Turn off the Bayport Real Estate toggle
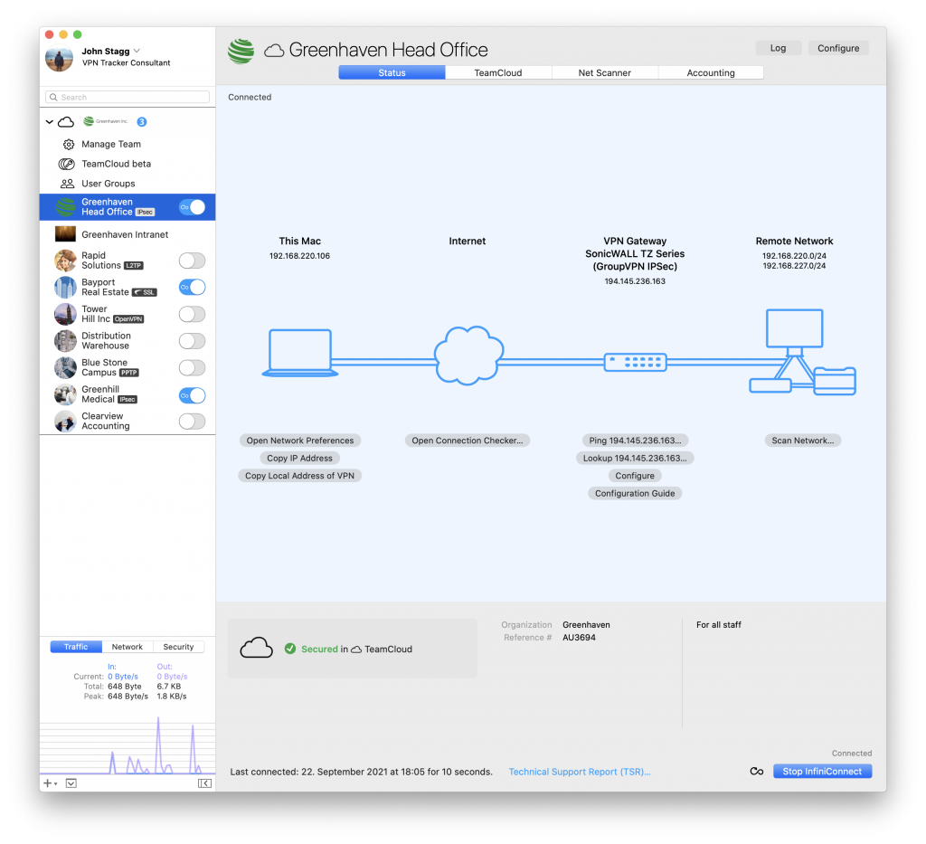Image resolution: width=926 pixels, height=844 pixels. coord(192,287)
